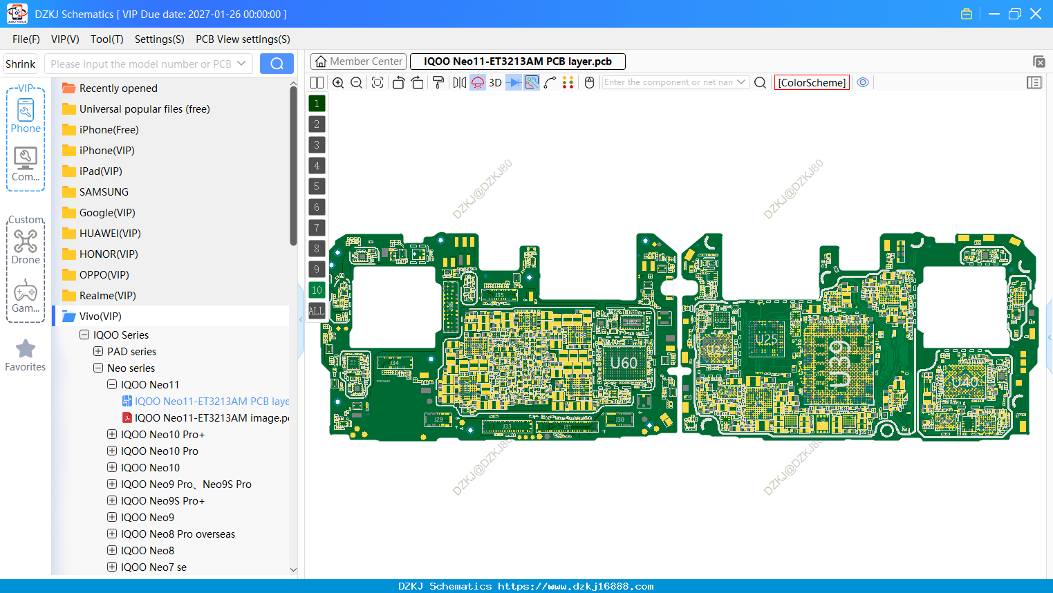Open the Tool(T) menu
1053x593 pixels.
(x=107, y=39)
